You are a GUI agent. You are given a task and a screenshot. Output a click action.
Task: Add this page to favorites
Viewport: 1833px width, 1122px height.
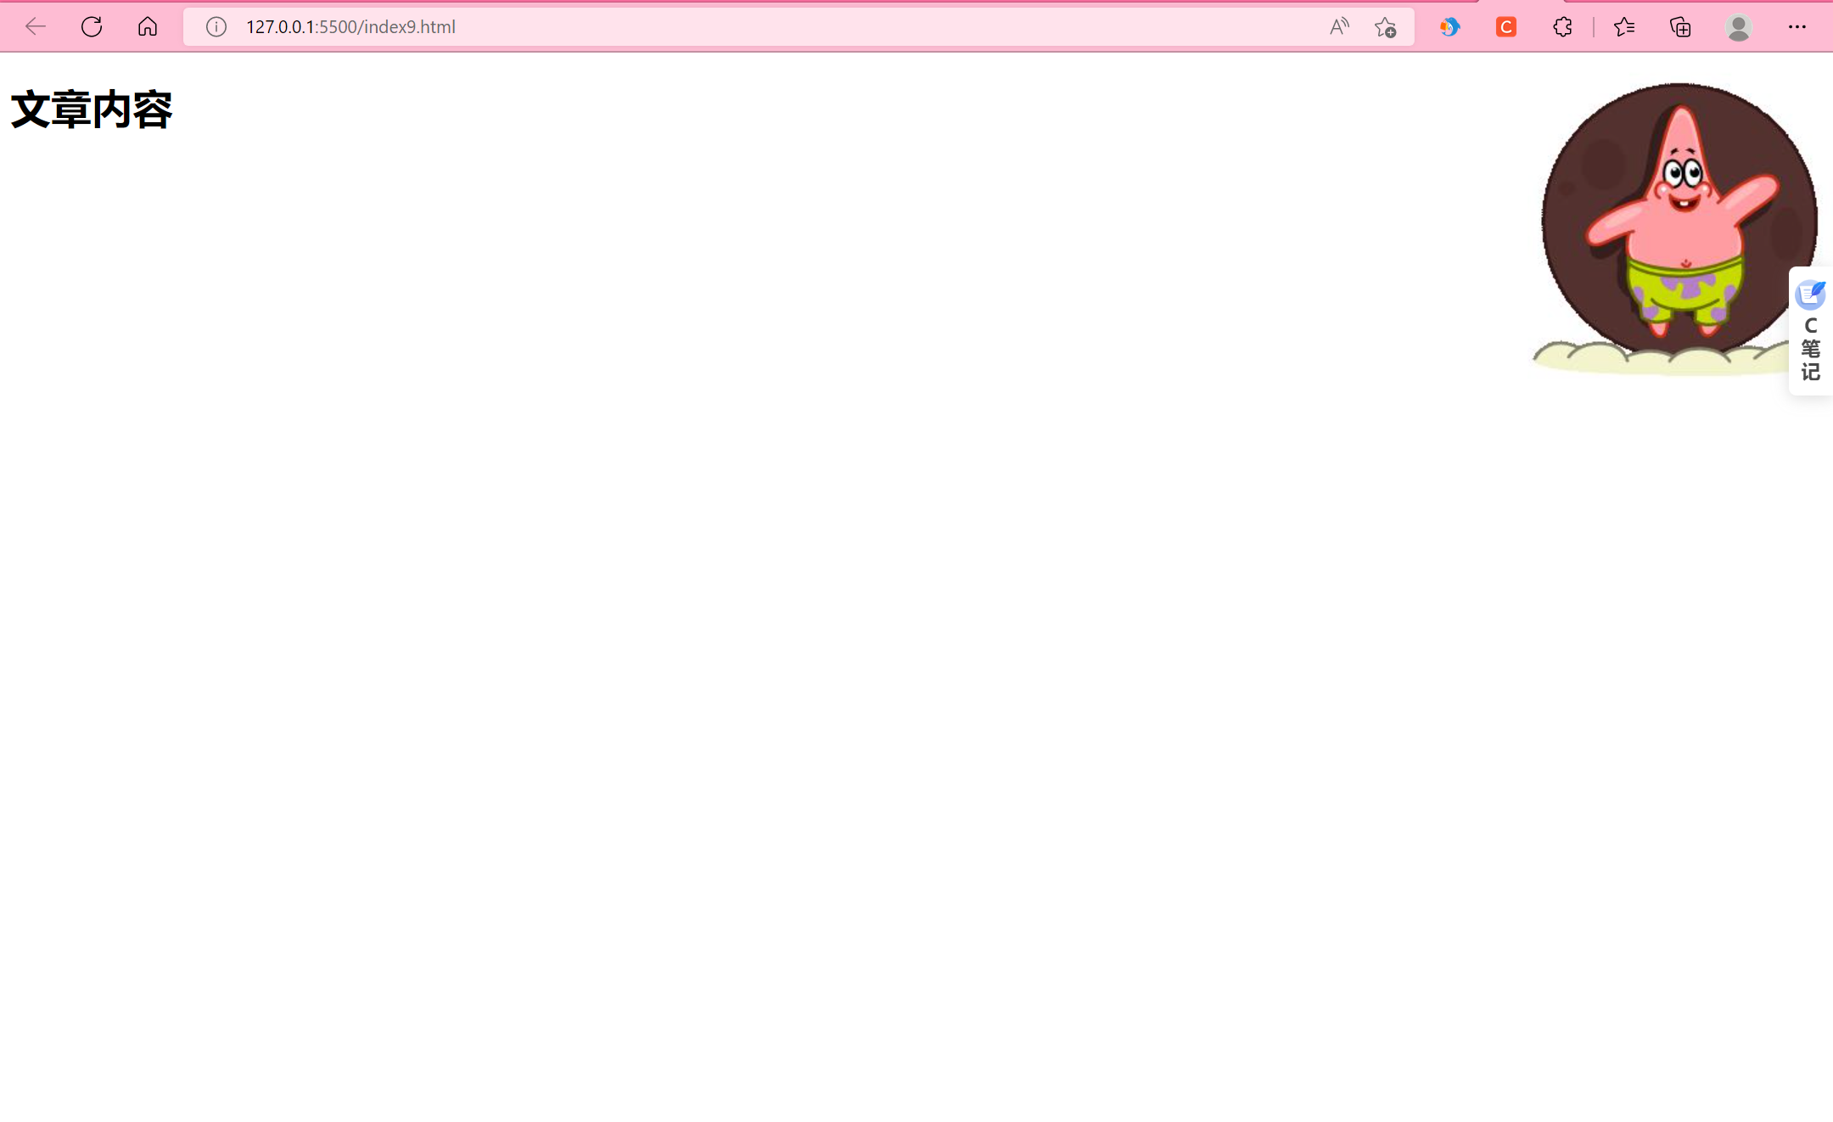tap(1385, 27)
